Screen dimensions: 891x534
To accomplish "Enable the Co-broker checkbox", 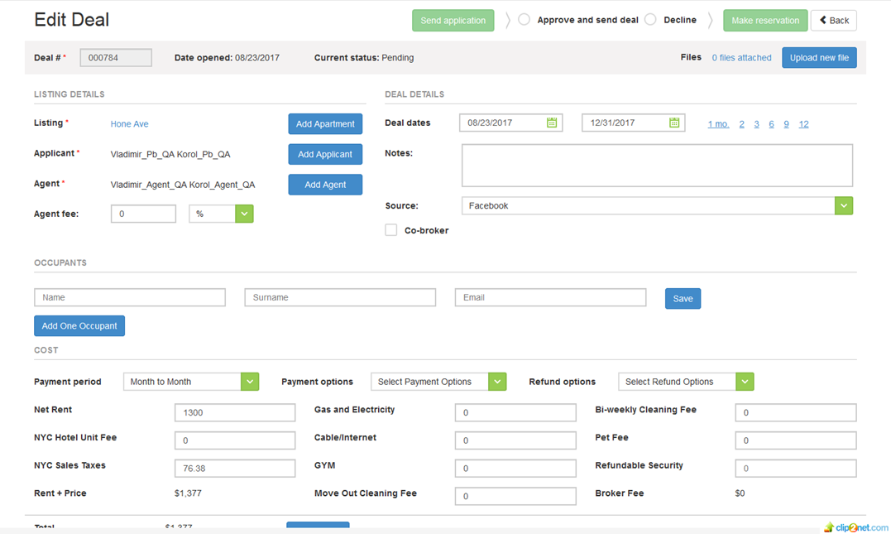I will (391, 230).
